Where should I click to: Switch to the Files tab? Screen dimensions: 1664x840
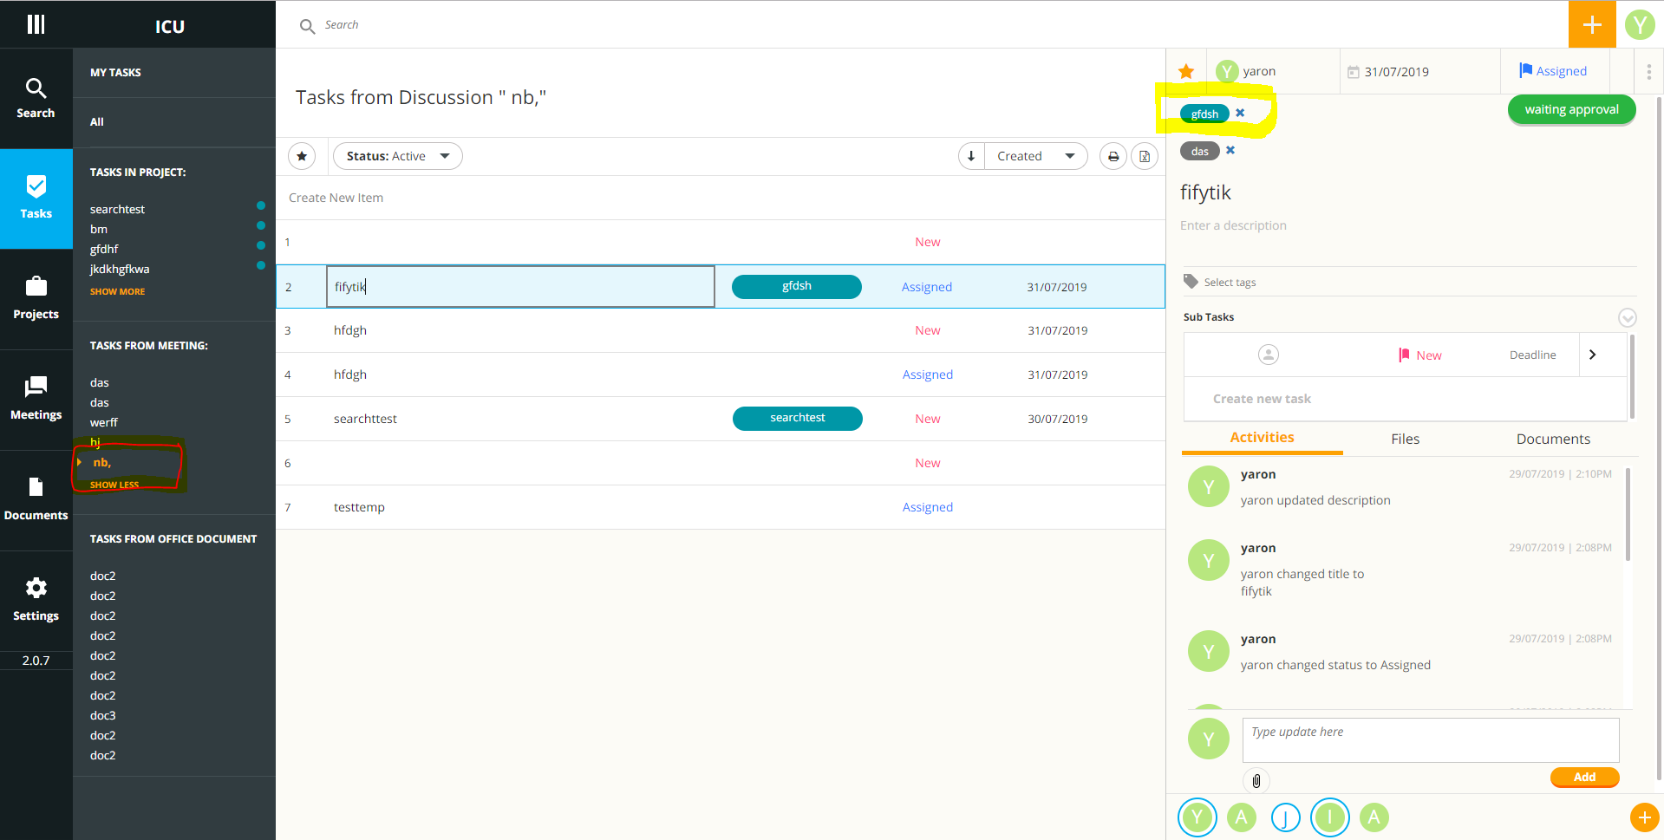(x=1405, y=439)
